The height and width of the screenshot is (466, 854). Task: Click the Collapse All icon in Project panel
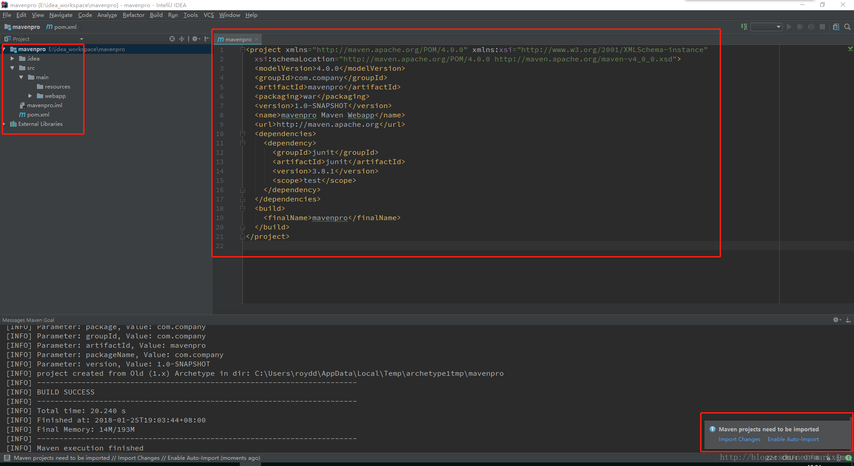(181, 39)
